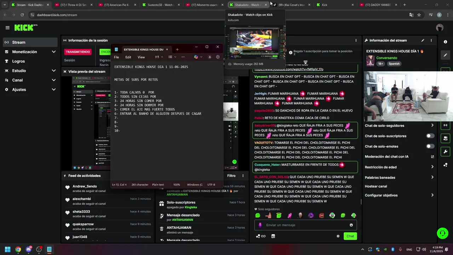Open the File menu in Notepad
Viewport: 453px width, 255px height.
click(116, 57)
